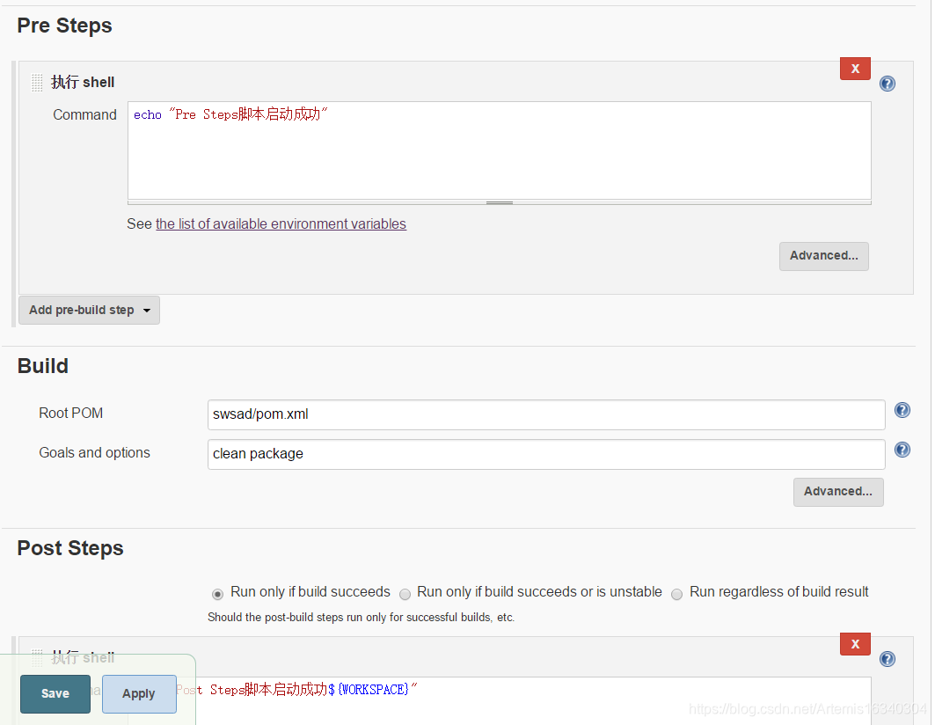
Task: Click the Root POM input field
Action: click(545, 414)
